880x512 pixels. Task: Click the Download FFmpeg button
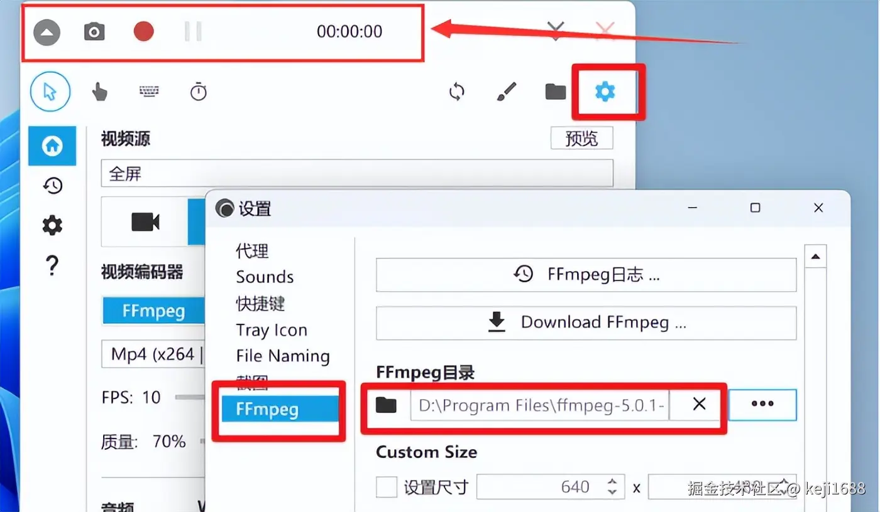tap(586, 323)
